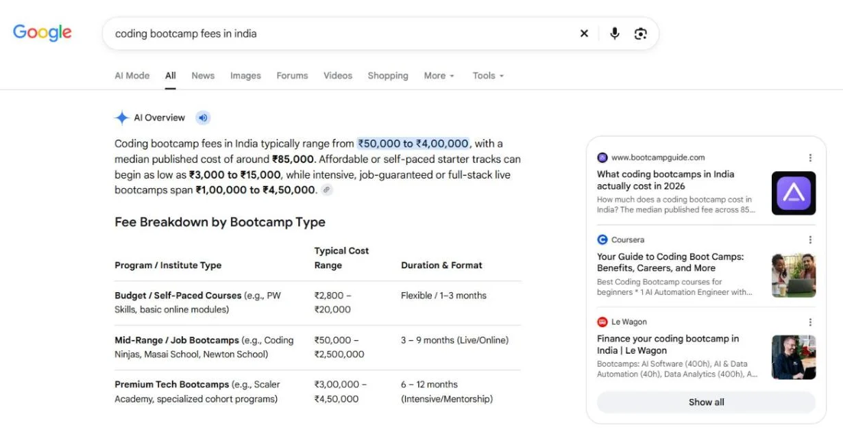Viewport: 843px width, 438px height.
Task: Open options menu for Coursera result
Action: [x=810, y=240]
